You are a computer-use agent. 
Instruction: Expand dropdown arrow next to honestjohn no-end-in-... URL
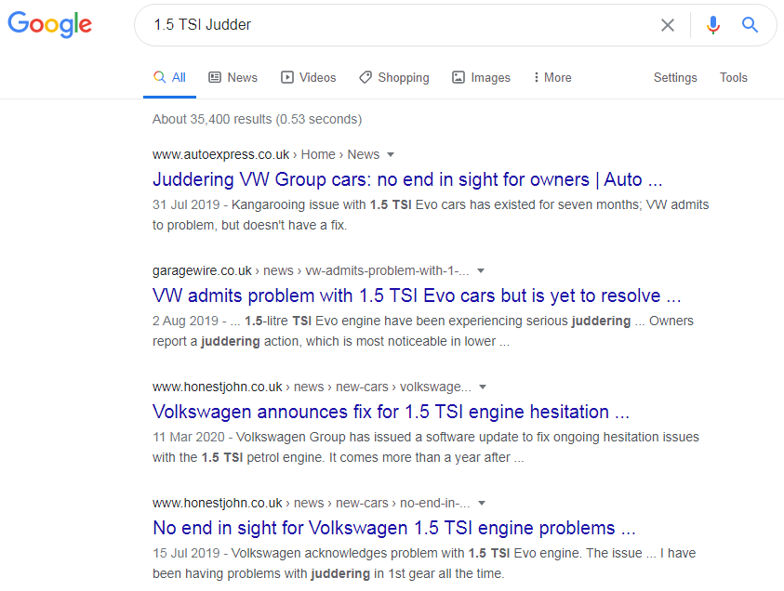tap(482, 503)
